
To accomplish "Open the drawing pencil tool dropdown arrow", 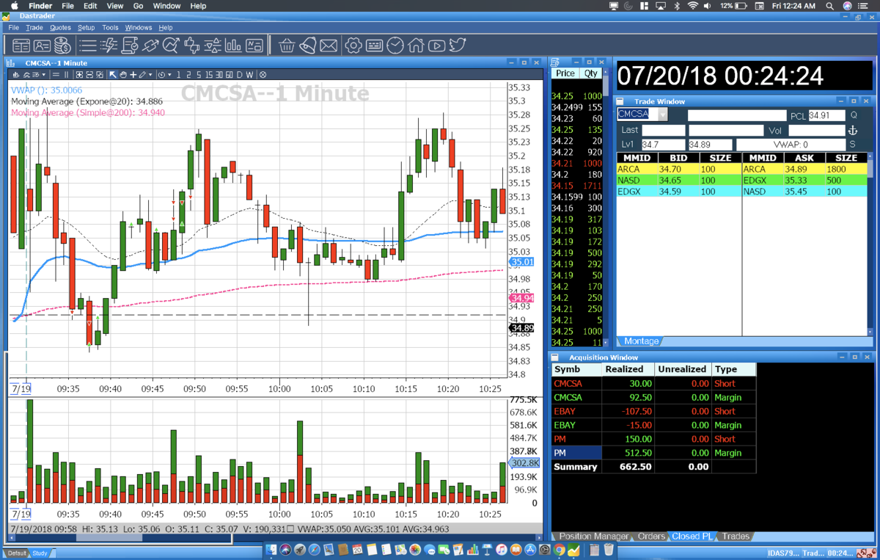I will (150, 75).
